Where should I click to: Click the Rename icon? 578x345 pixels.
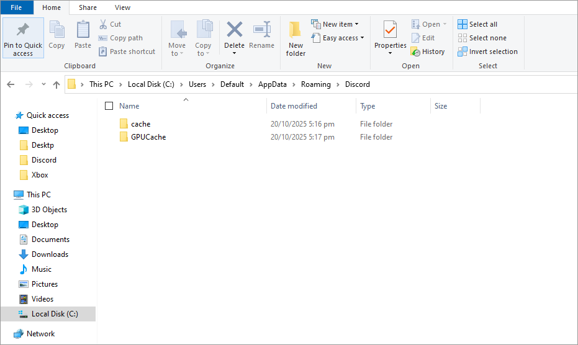coord(262,30)
